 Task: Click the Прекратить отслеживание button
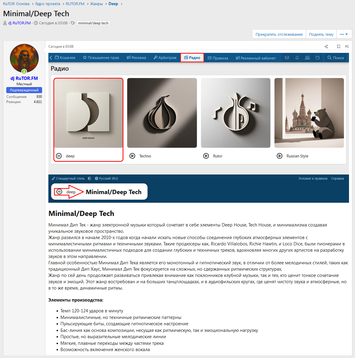point(279,34)
